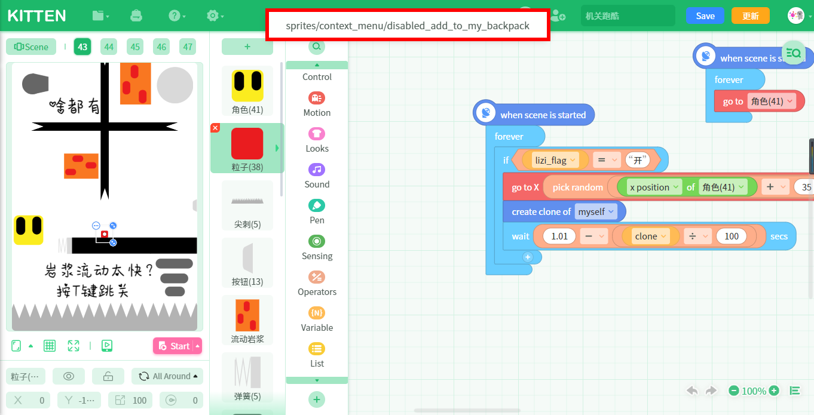
Task: Open the Motion block category
Action: tap(317, 104)
